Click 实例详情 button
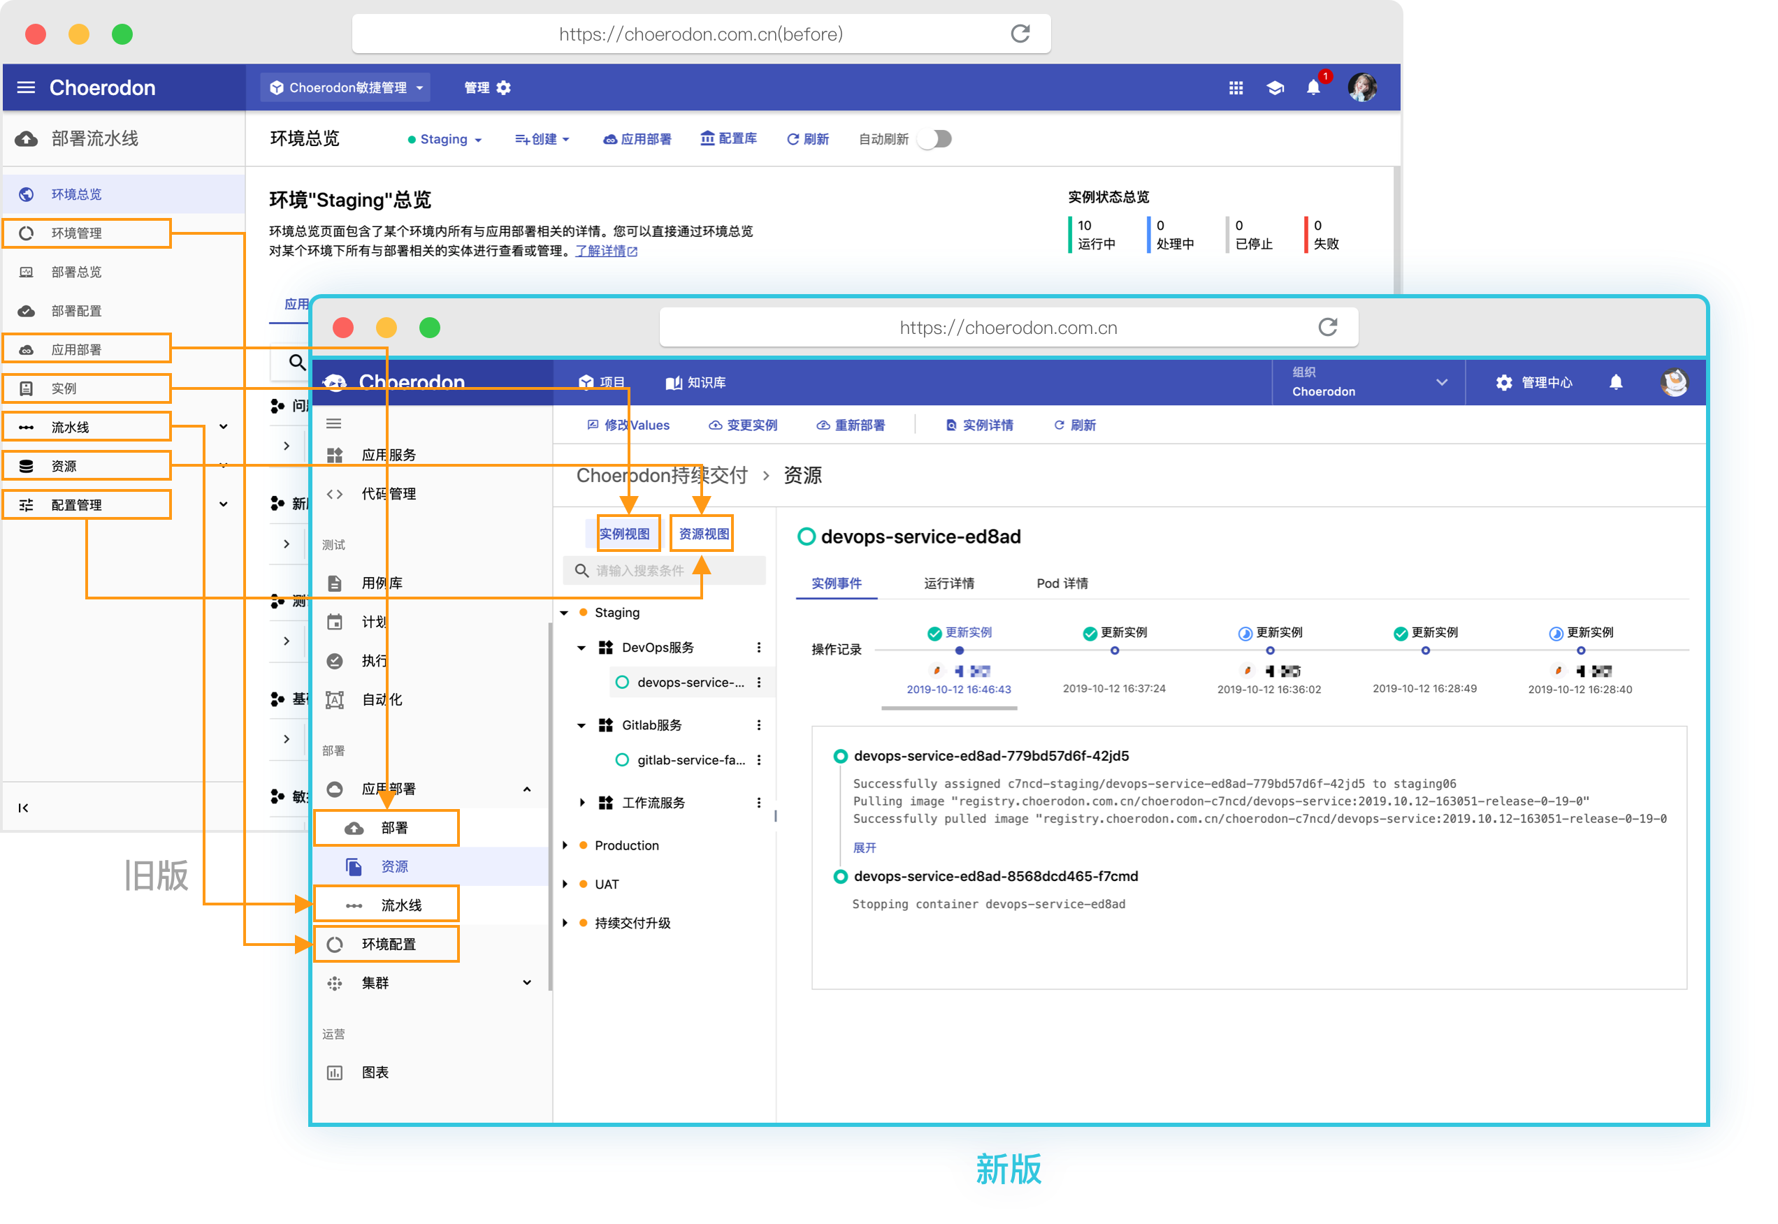This screenshot has width=1778, height=1224. (980, 425)
